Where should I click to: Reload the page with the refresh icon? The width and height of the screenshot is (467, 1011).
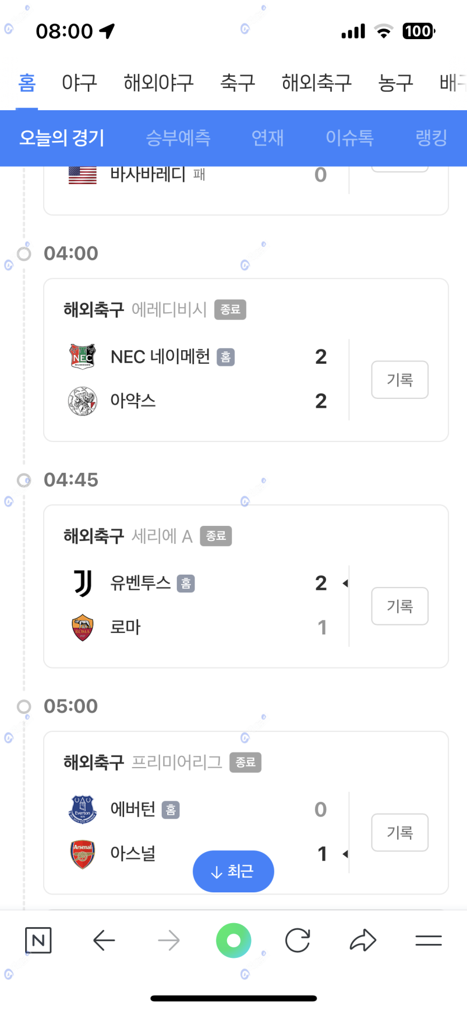click(298, 941)
